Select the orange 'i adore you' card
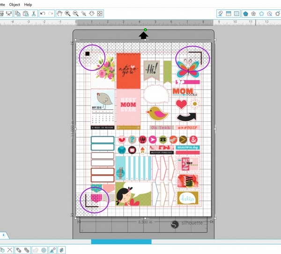 (x=128, y=71)
